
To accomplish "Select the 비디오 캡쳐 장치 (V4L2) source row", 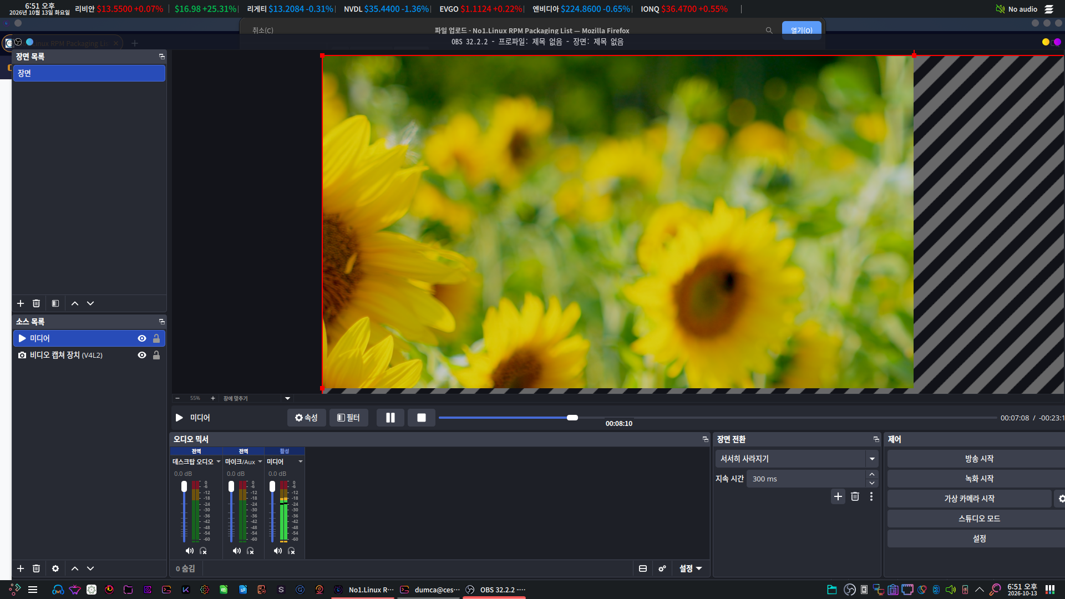I will coord(89,355).
